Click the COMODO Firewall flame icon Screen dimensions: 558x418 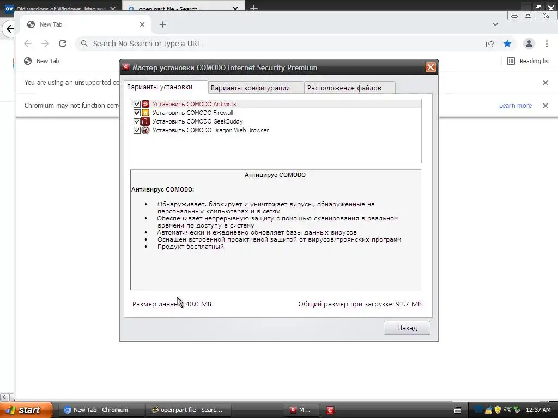click(x=145, y=113)
